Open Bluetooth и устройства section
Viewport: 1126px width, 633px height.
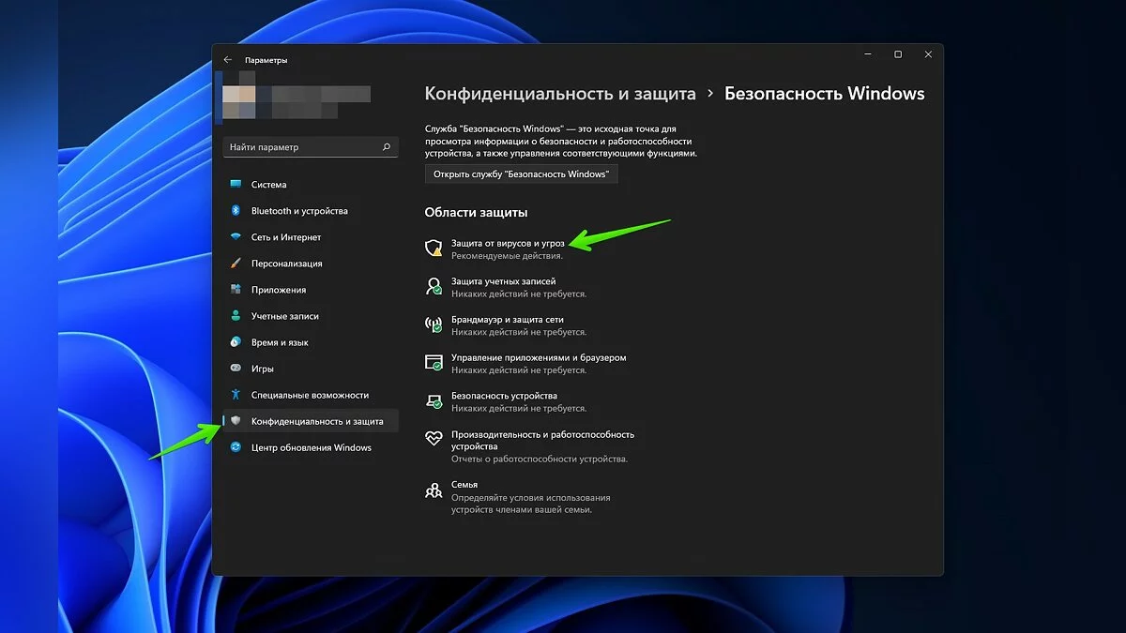click(311, 211)
